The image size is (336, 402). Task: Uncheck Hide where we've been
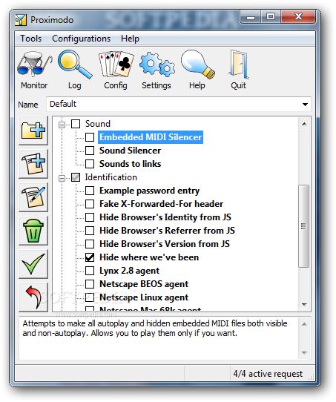pyautogui.click(x=90, y=257)
